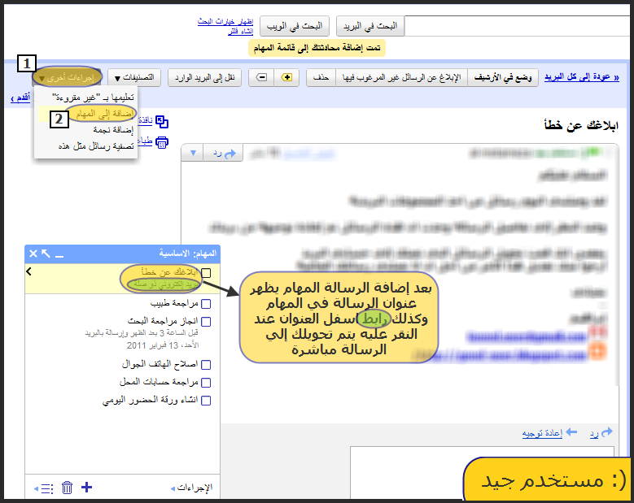
Task: Click the remove label minus icon button
Action: point(261,77)
